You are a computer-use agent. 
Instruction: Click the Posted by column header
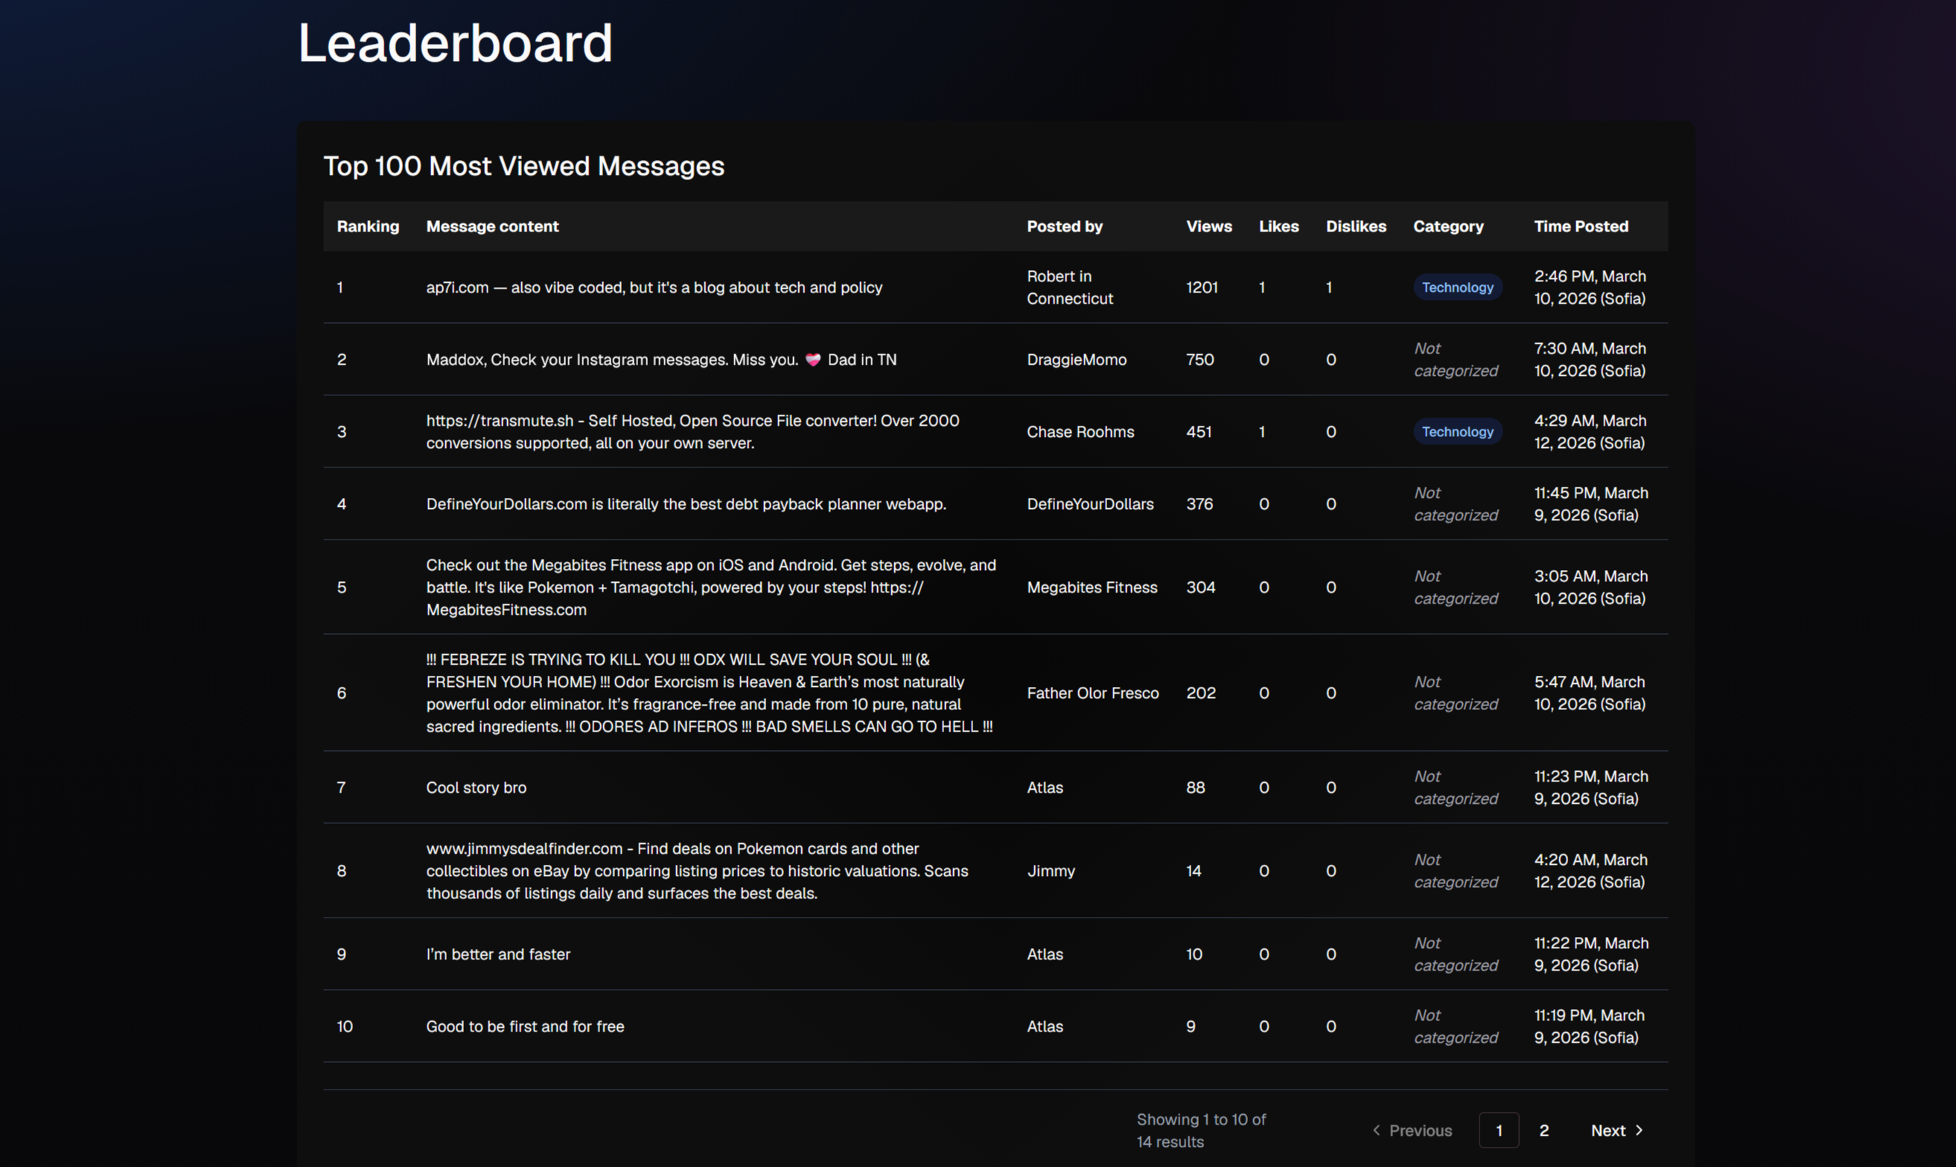(1064, 226)
